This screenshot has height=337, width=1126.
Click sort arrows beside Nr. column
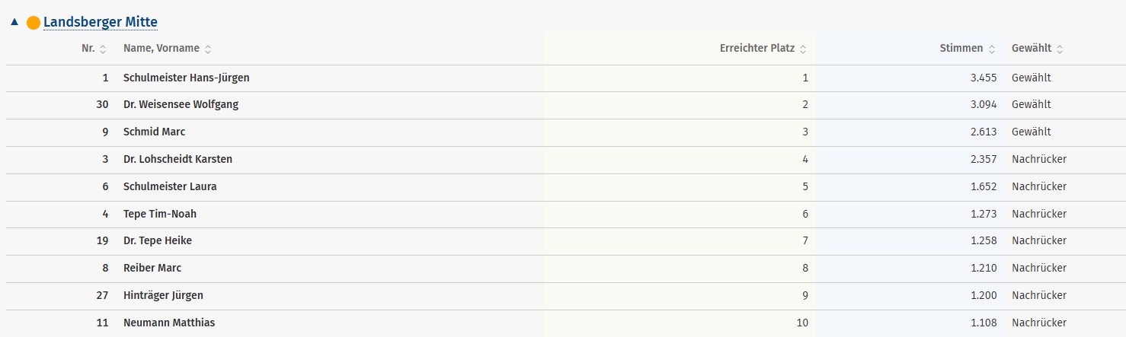[x=103, y=49]
